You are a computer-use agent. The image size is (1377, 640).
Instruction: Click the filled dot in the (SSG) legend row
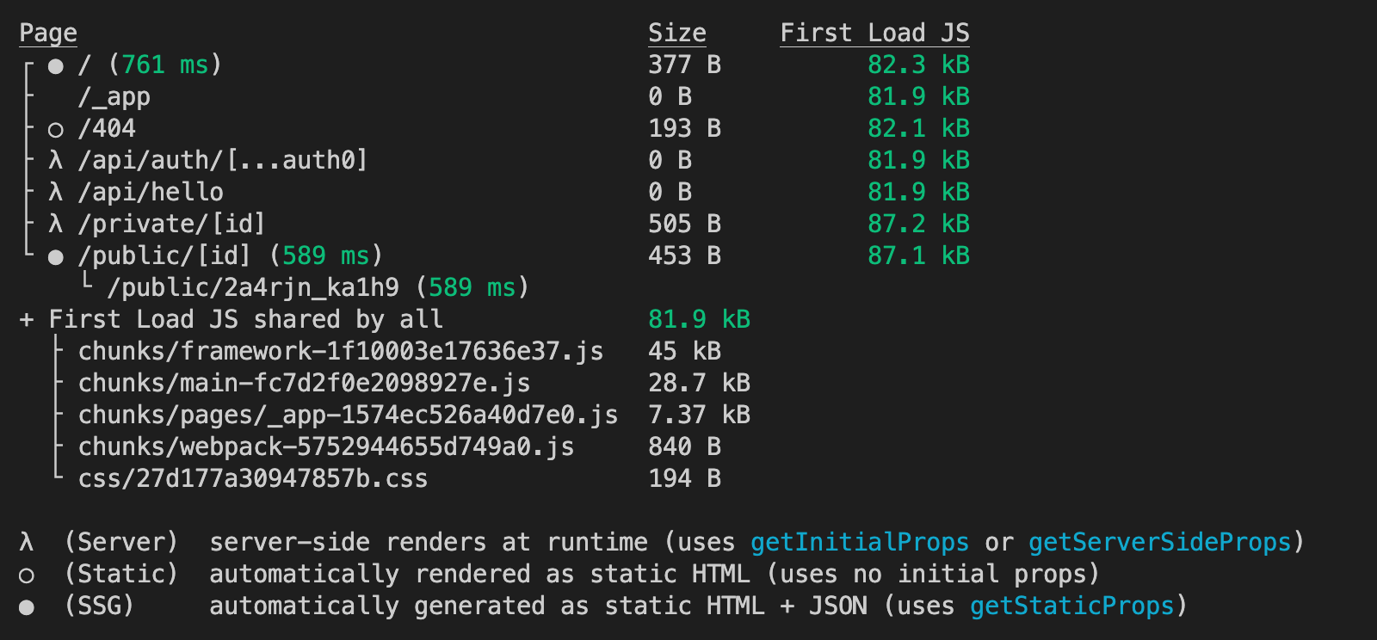click(x=27, y=607)
